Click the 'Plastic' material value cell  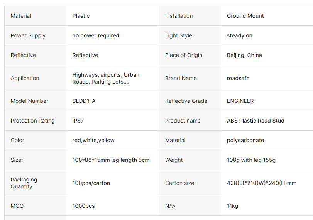(81, 16)
